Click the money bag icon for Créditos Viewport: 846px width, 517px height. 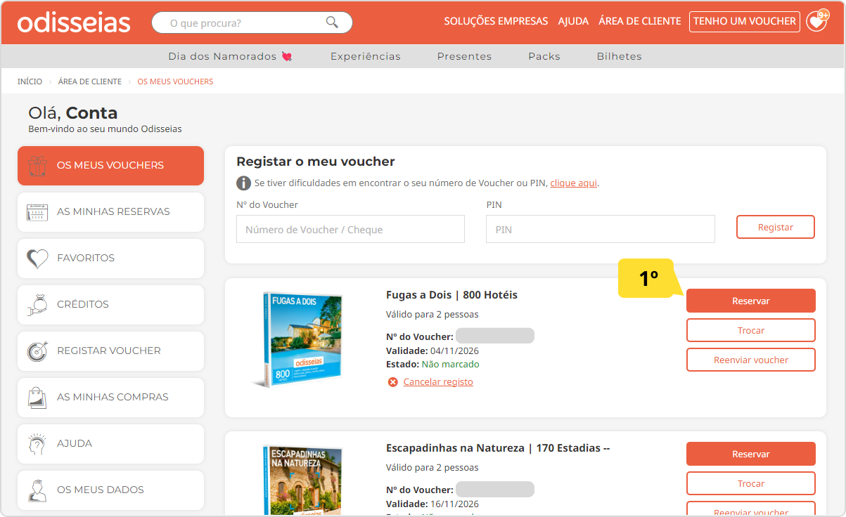tap(37, 305)
